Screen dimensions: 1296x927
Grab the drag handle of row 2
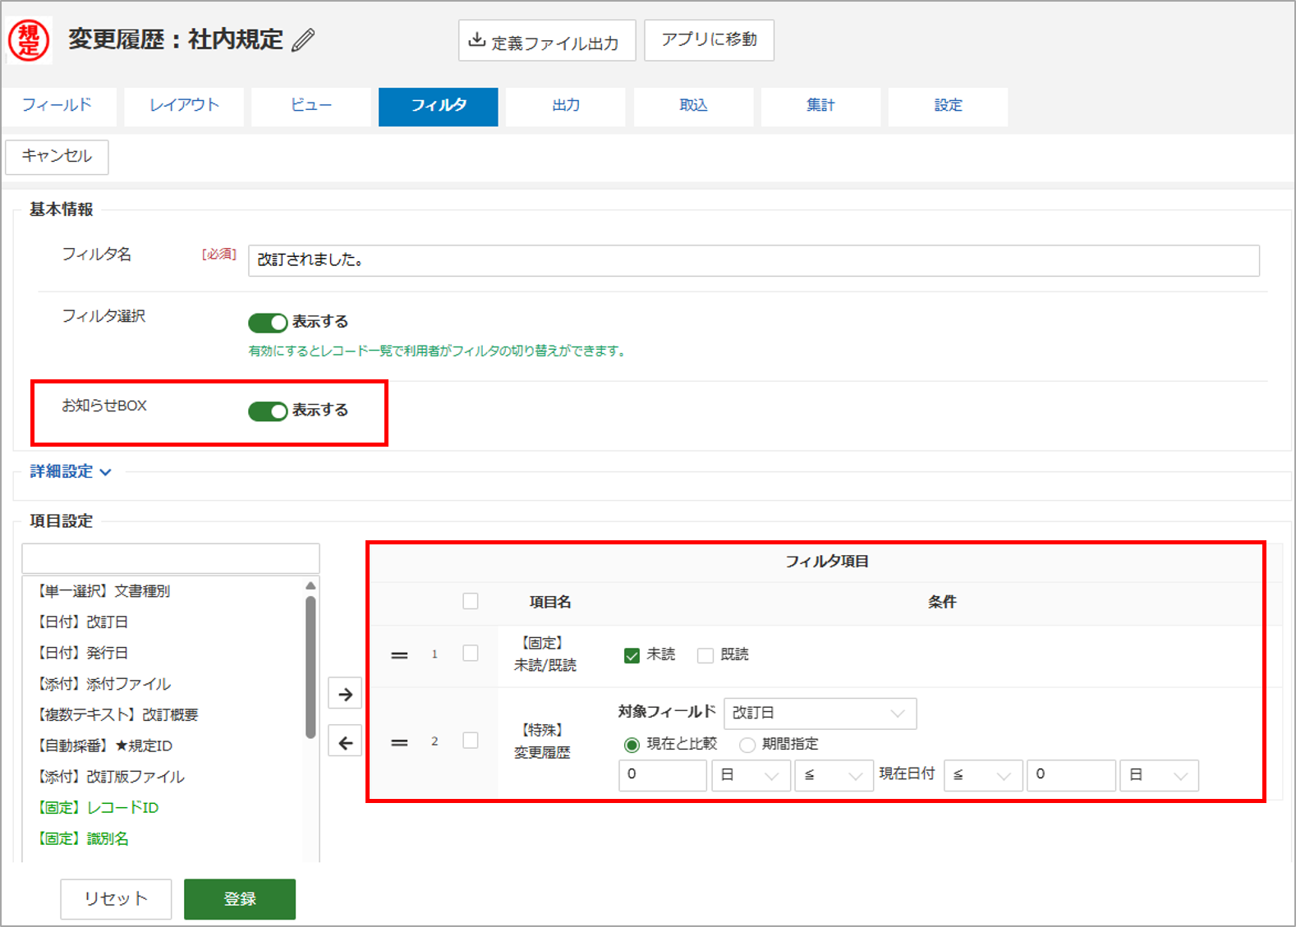pyautogui.click(x=399, y=742)
